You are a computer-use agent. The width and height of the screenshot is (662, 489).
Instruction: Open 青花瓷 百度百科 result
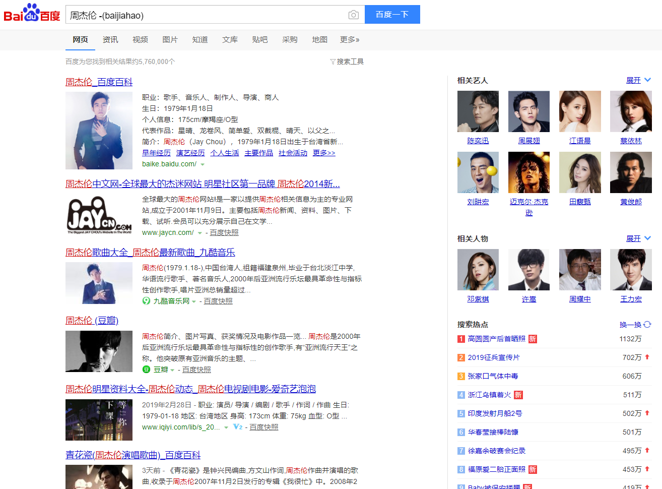click(x=133, y=455)
